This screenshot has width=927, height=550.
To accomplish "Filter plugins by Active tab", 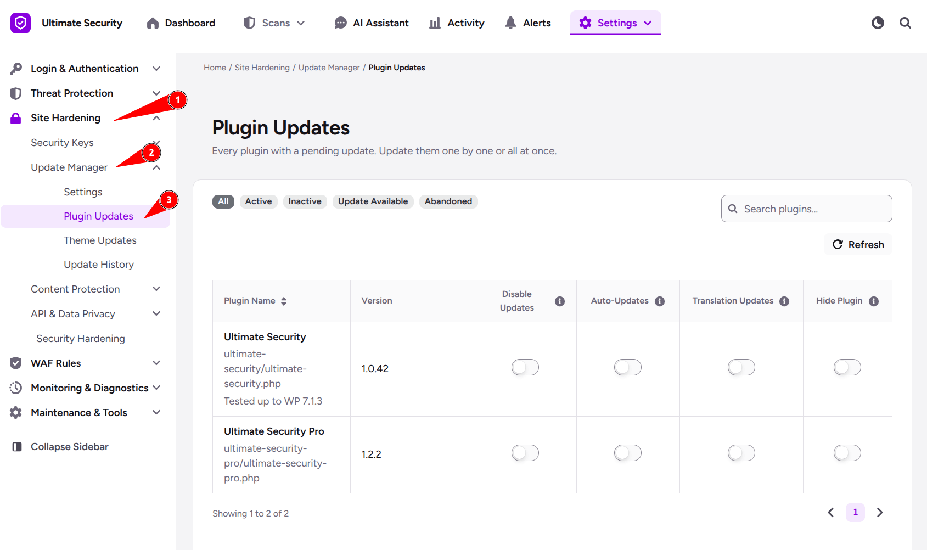I will pyautogui.click(x=259, y=201).
